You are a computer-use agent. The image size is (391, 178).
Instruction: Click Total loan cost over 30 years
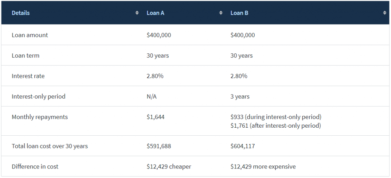pyautogui.click(x=50, y=146)
